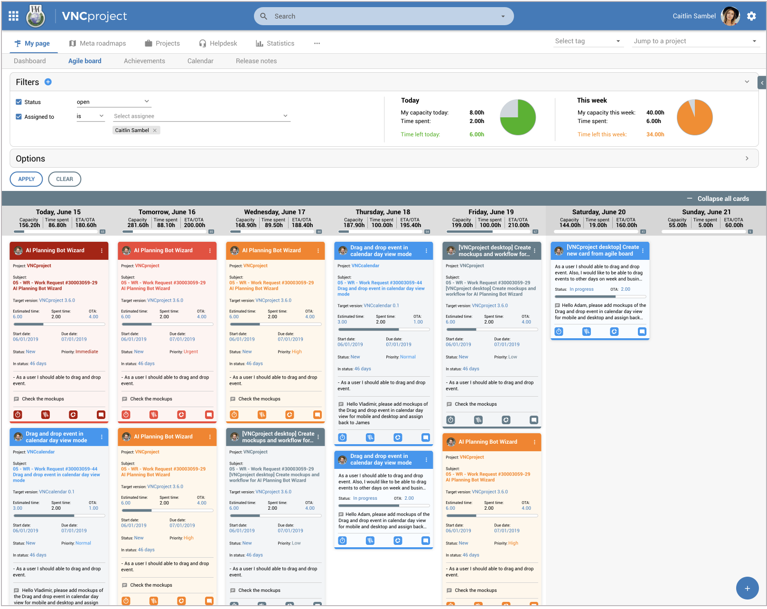Image resolution: width=767 pixels, height=609 pixels.
Task: Click status-cycle icon on Saturday's Create new card item
Action: [x=614, y=332]
